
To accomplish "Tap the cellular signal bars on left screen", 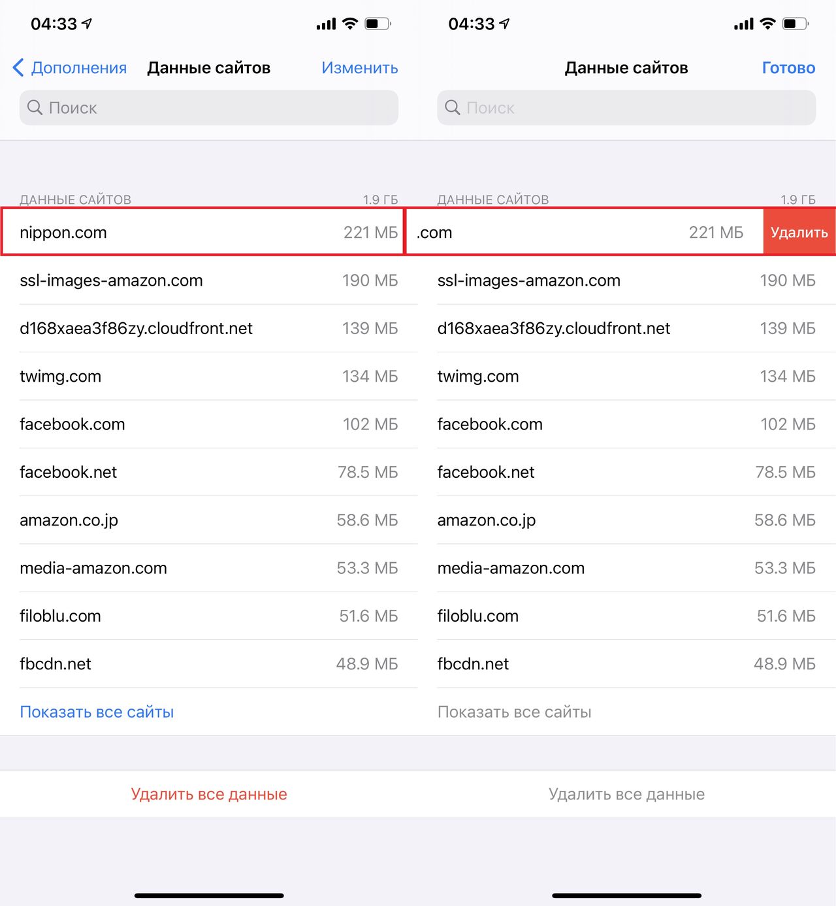I will (326, 25).
